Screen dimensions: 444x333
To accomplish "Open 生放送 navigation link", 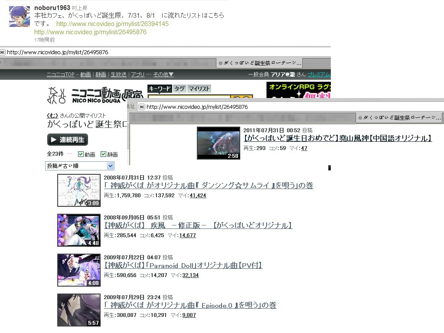I will tap(118, 75).
